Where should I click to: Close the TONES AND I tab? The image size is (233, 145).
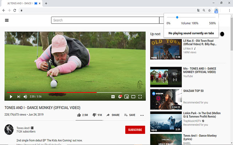[x=40, y=3]
